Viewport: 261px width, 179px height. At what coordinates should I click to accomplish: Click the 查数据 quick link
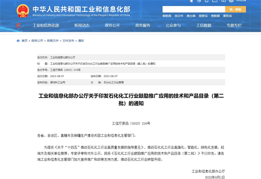[x=215, y=16]
